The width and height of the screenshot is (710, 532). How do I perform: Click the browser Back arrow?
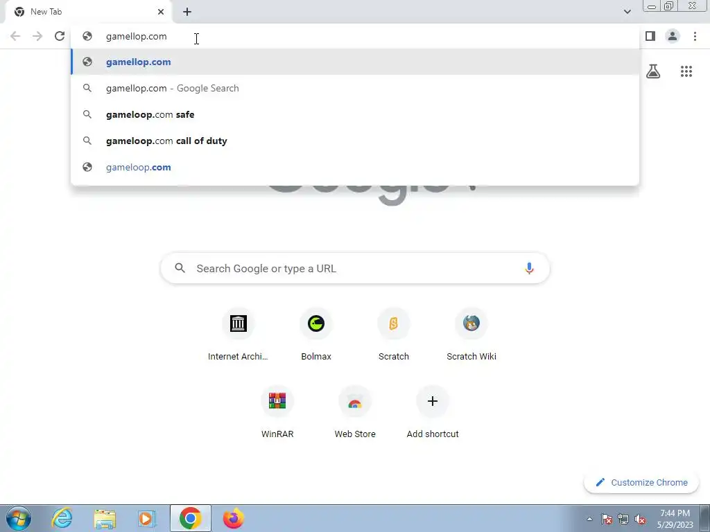tap(15, 36)
